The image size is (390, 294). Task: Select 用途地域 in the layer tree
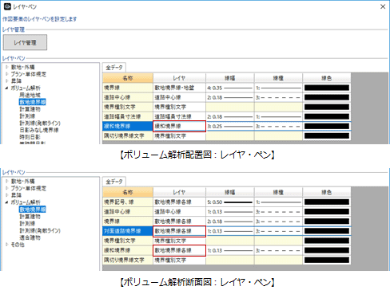click(x=30, y=95)
